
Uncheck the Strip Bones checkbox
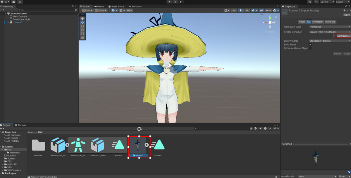coord(311,45)
